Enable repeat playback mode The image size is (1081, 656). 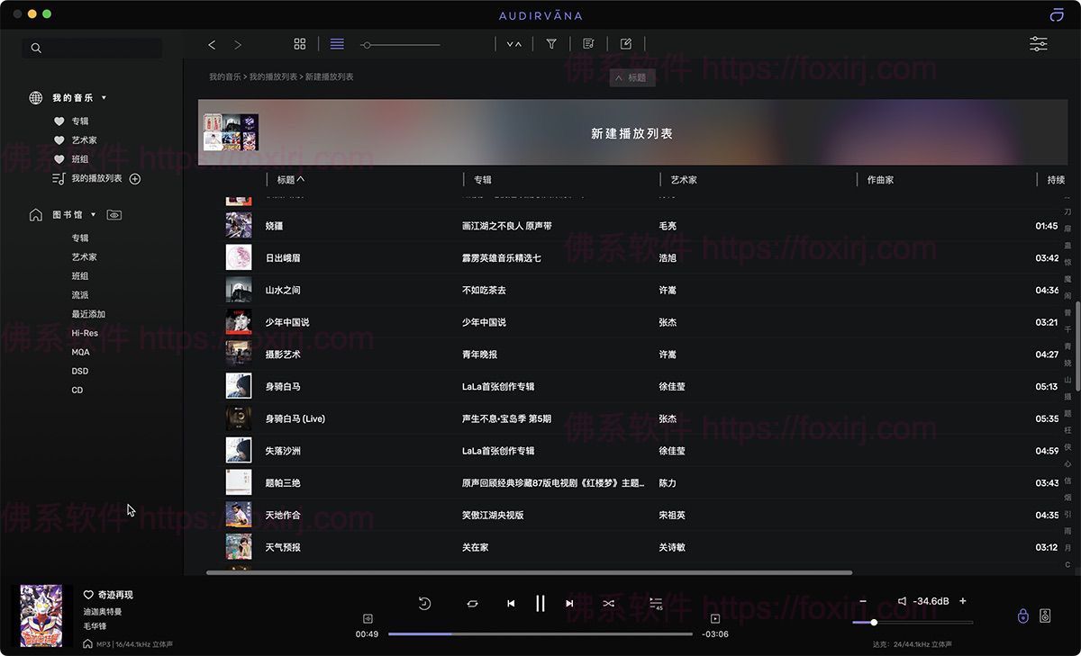472,604
